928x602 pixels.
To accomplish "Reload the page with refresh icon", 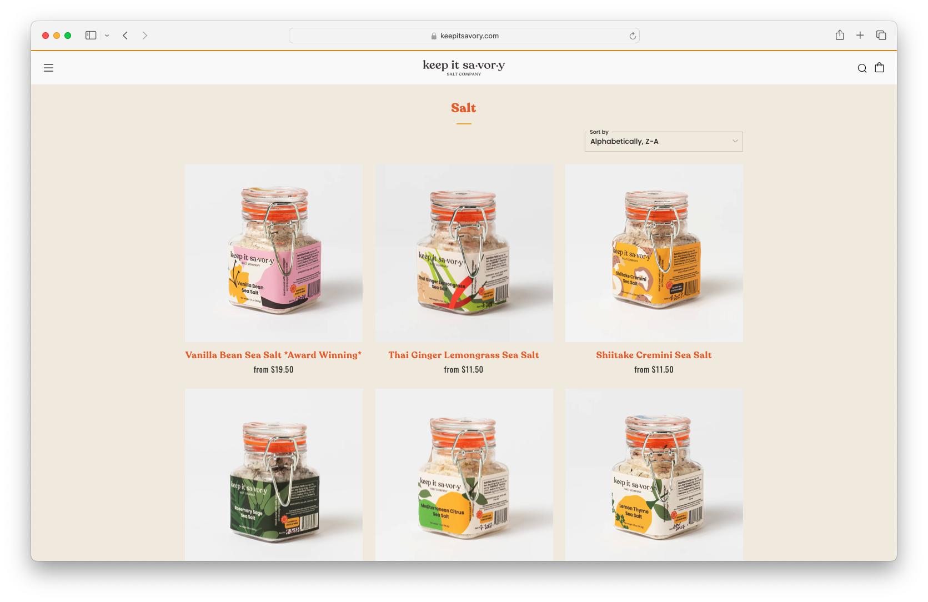I will [x=633, y=36].
